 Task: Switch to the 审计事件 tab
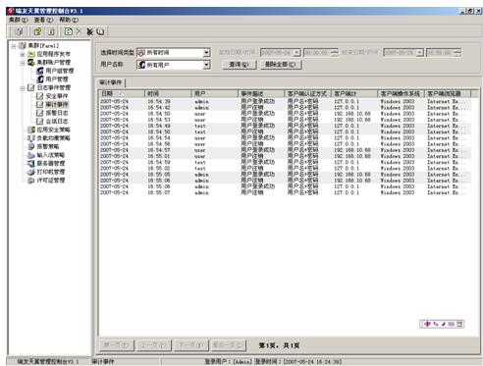click(x=111, y=82)
